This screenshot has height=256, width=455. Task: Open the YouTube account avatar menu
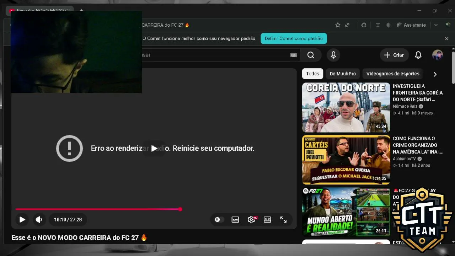[438, 55]
